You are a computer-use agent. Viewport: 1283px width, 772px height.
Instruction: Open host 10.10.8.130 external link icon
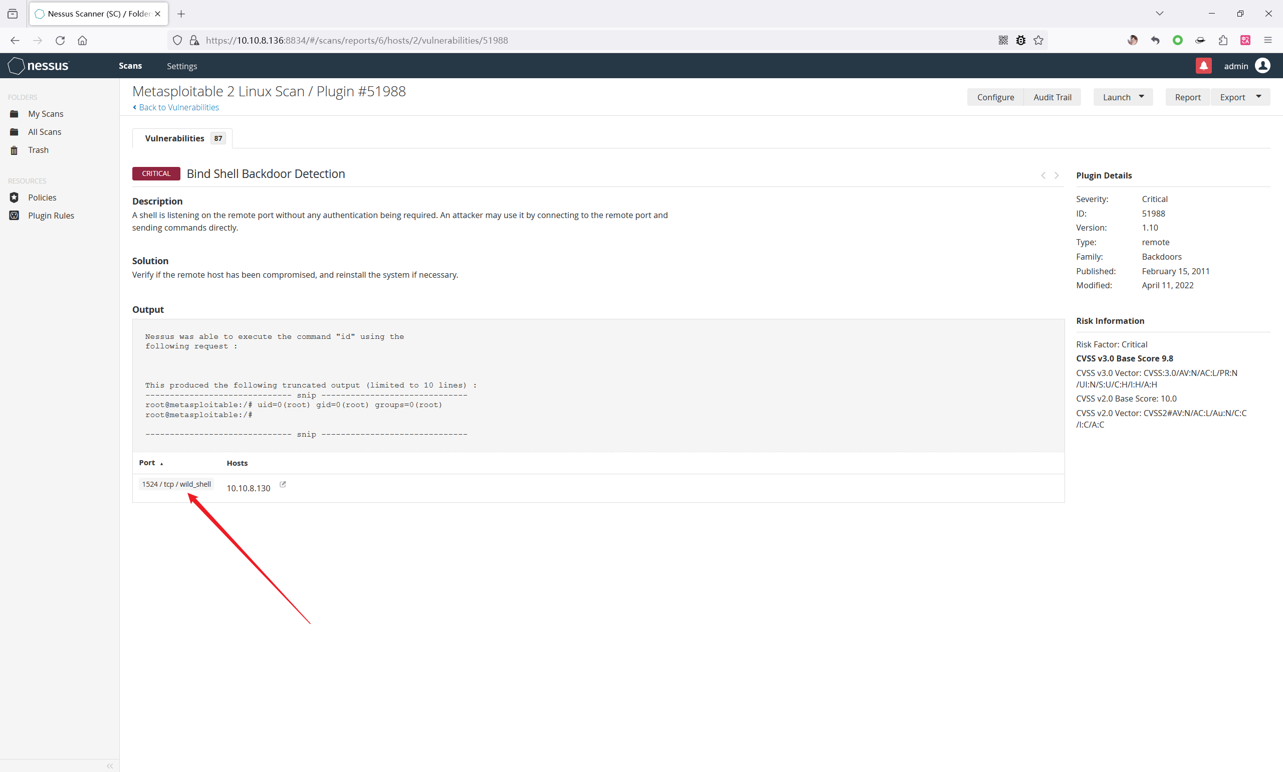[x=283, y=484]
